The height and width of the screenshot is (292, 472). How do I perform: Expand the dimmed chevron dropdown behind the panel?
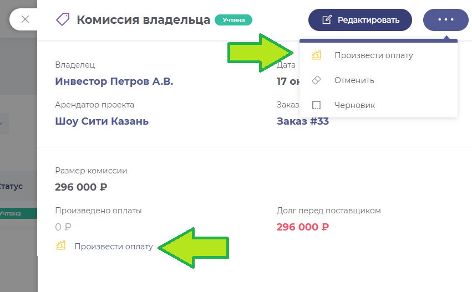2,123
